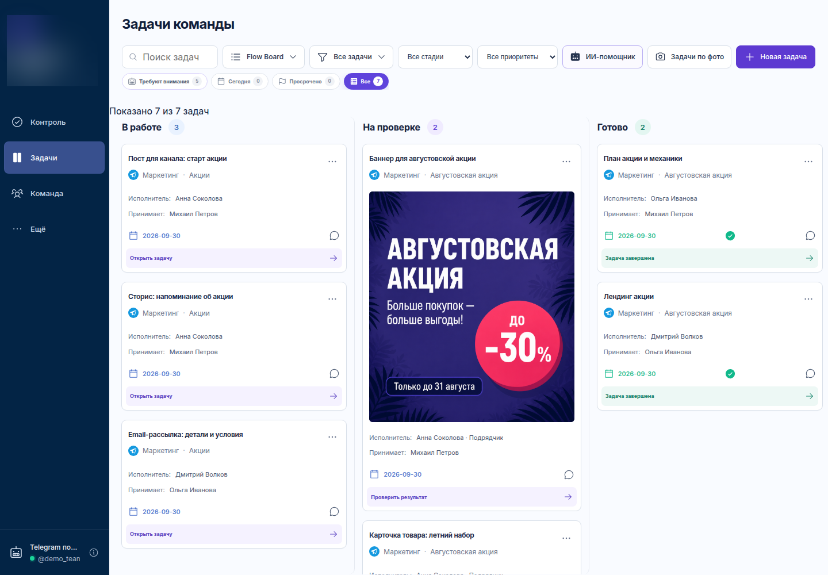The image size is (828, 575).
Task: Click calendar icon on 'Email-рассылка' card
Action: point(133,512)
